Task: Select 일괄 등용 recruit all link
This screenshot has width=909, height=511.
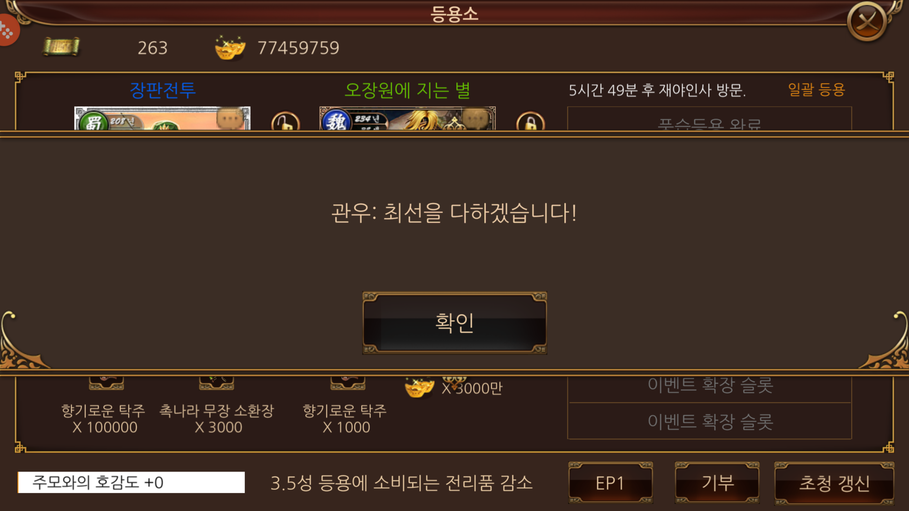Action: pyautogui.click(x=817, y=89)
